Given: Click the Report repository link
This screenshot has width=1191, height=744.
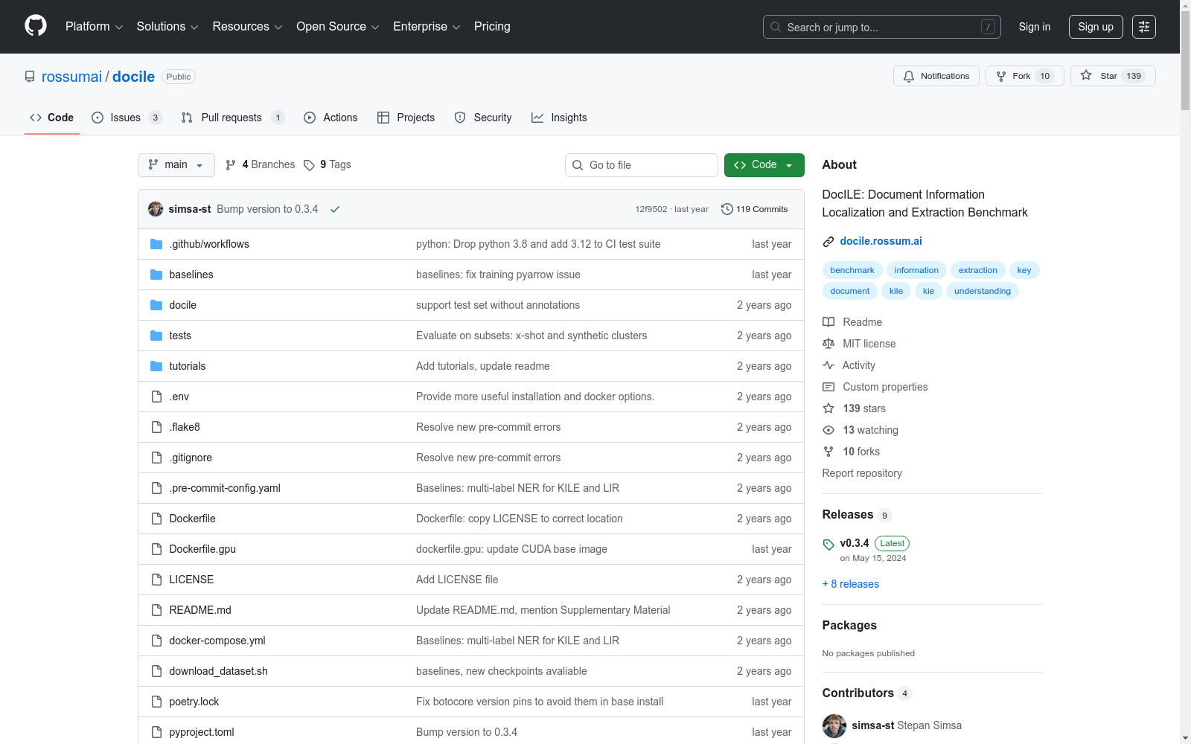Looking at the screenshot, I should [862, 473].
